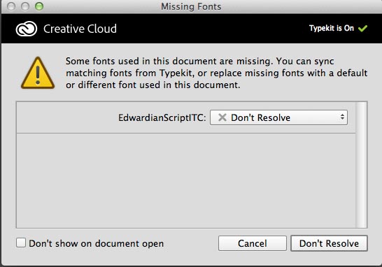Enable Don't show on document open checkbox
Image resolution: width=382 pixels, height=267 pixels.
pos(21,243)
